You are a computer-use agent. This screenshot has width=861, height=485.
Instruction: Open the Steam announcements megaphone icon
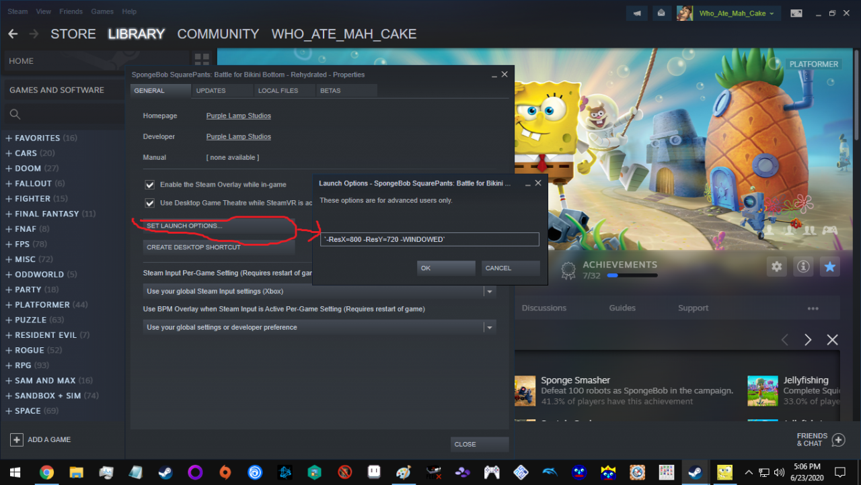(x=636, y=13)
